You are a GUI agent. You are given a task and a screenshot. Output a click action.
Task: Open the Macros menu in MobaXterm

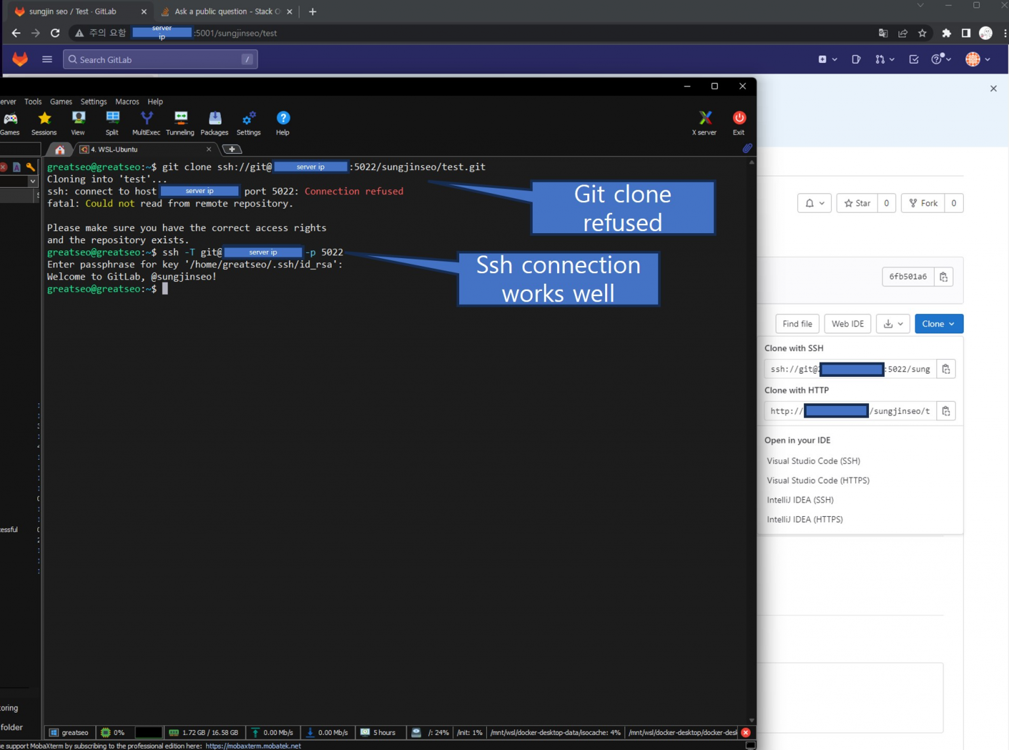pyautogui.click(x=127, y=101)
